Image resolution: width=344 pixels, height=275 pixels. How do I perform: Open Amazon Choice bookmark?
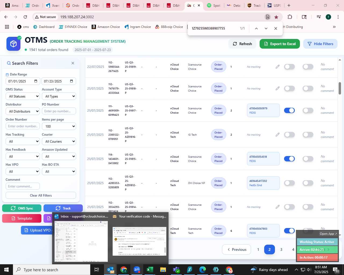tap(106, 27)
